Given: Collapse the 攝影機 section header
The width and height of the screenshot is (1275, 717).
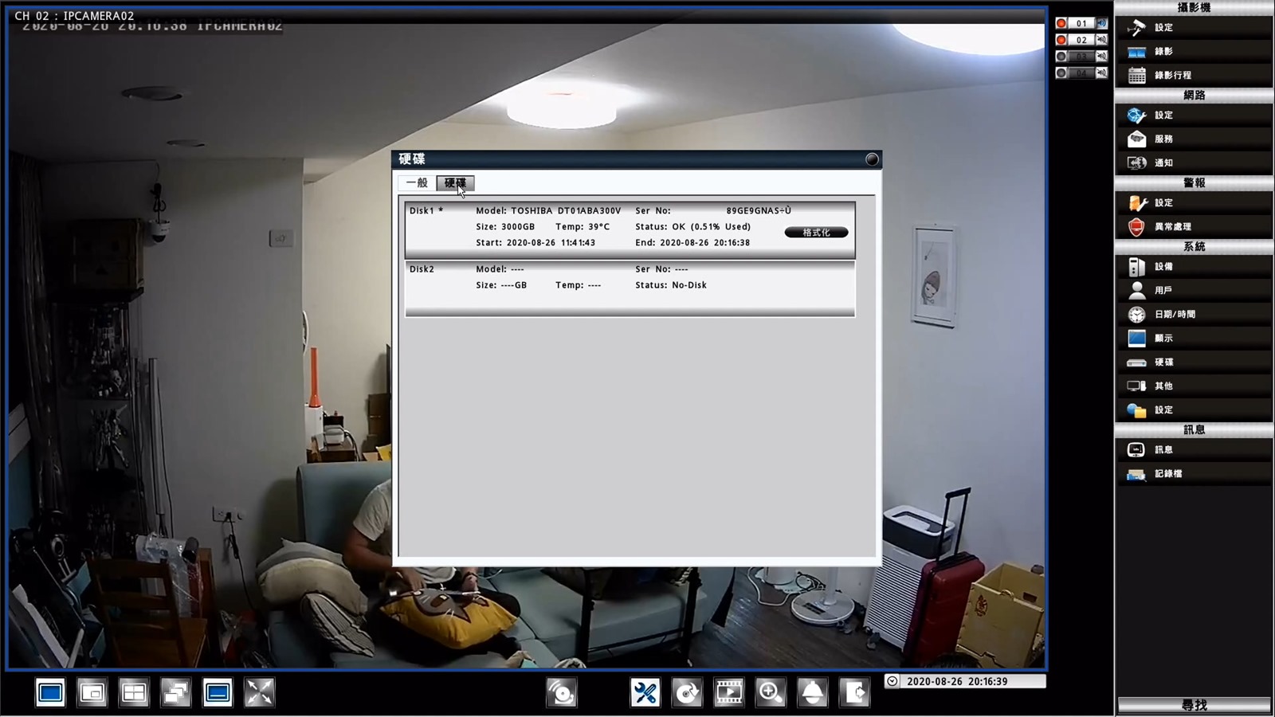Looking at the screenshot, I should point(1193,7).
